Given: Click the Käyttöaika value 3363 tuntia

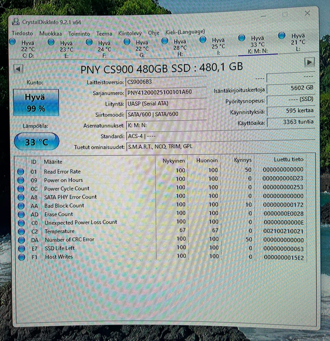Looking at the screenshot, I should 290,122.
